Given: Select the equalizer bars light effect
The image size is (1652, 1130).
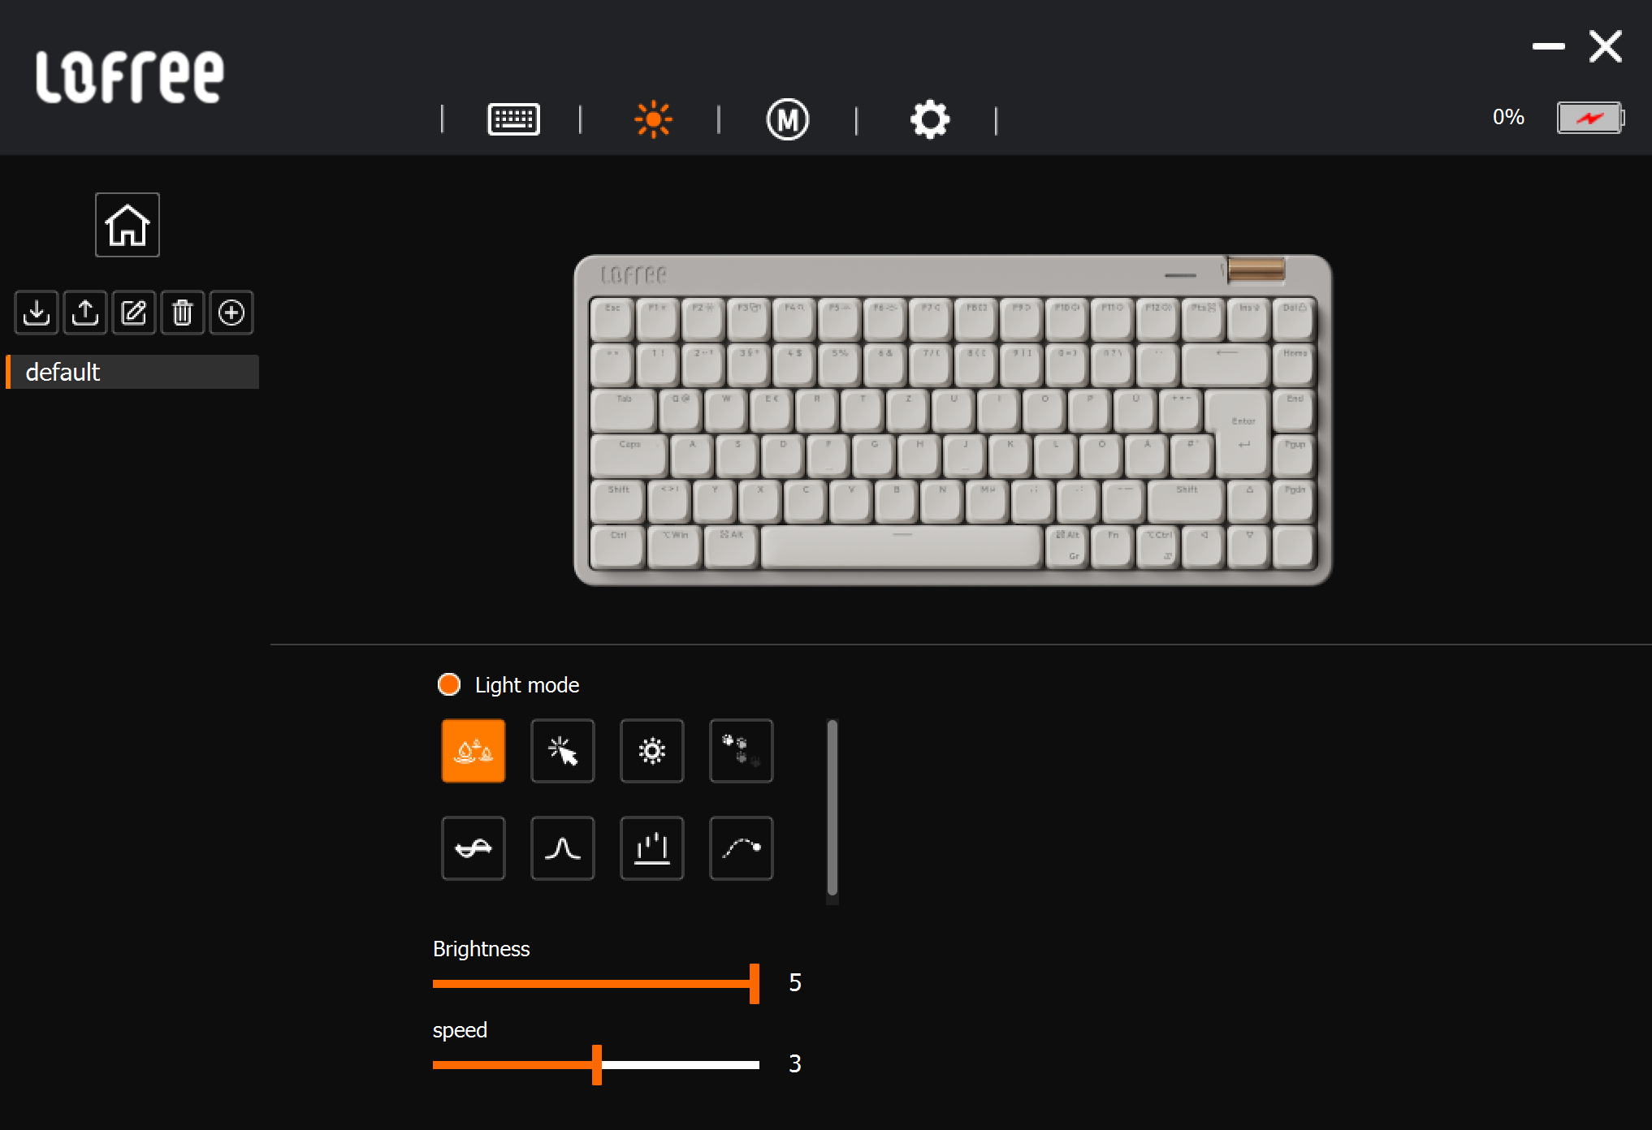Looking at the screenshot, I should (x=652, y=848).
